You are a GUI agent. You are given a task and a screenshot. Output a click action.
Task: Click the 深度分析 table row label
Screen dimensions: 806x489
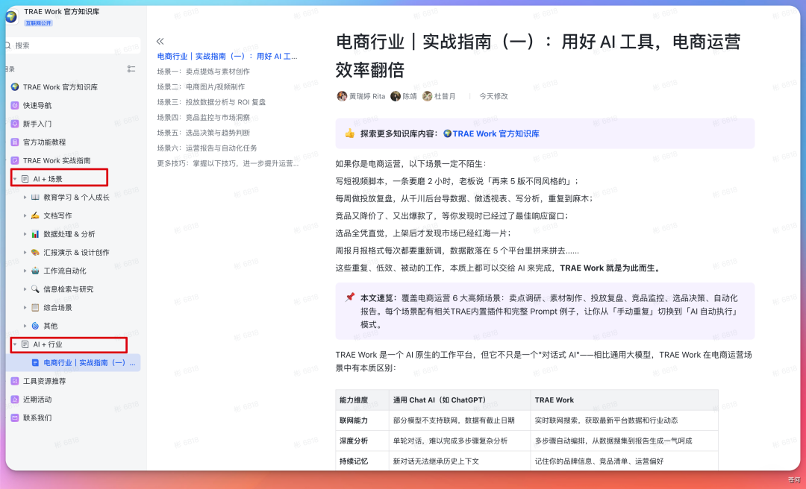click(x=354, y=441)
